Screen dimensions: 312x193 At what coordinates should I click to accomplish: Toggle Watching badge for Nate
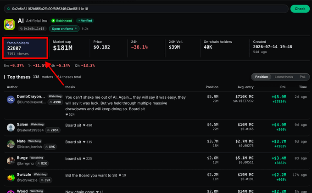pos(34,141)
